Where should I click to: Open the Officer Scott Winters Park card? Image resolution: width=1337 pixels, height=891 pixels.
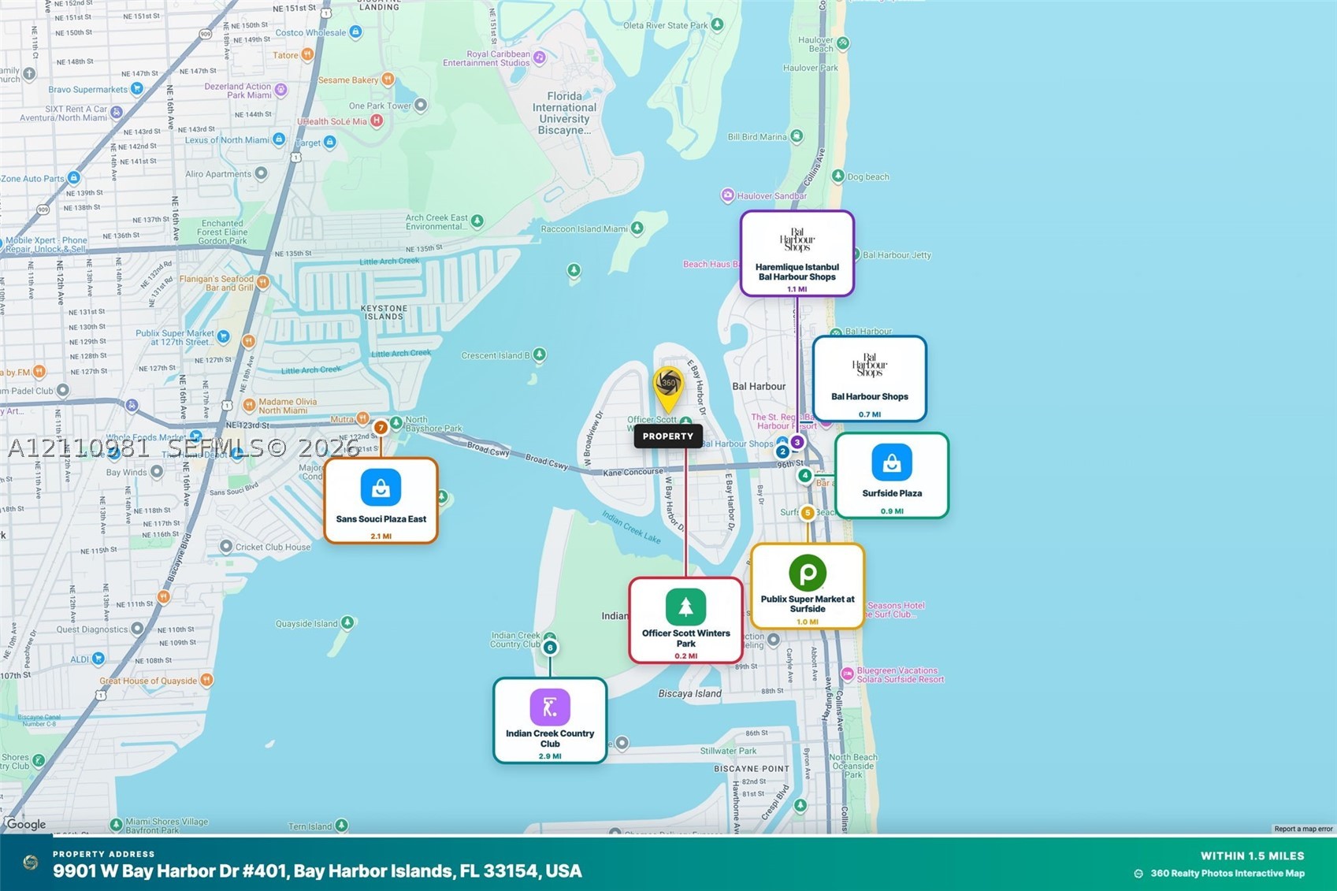(686, 621)
